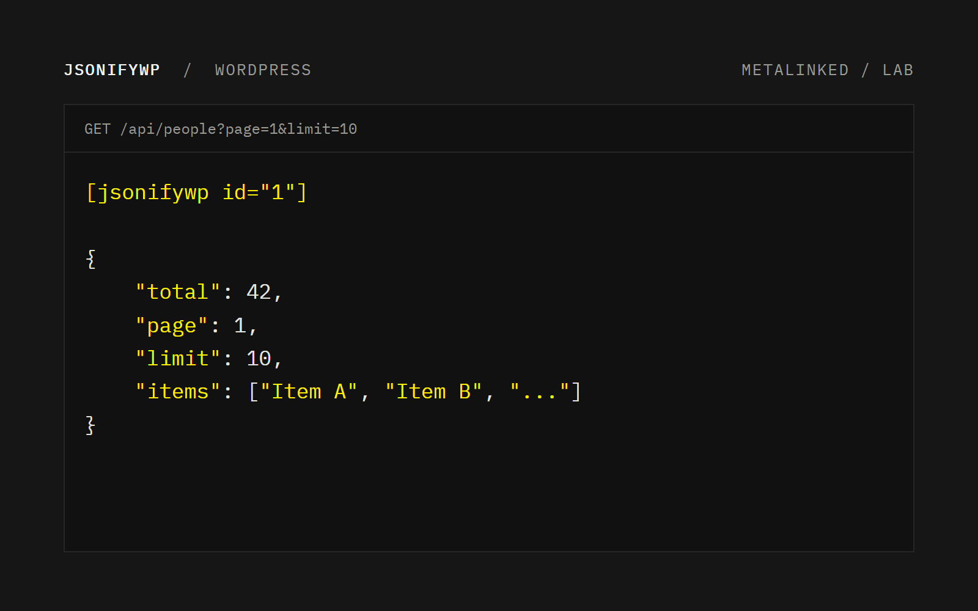Select the LAB header label

pos(898,70)
